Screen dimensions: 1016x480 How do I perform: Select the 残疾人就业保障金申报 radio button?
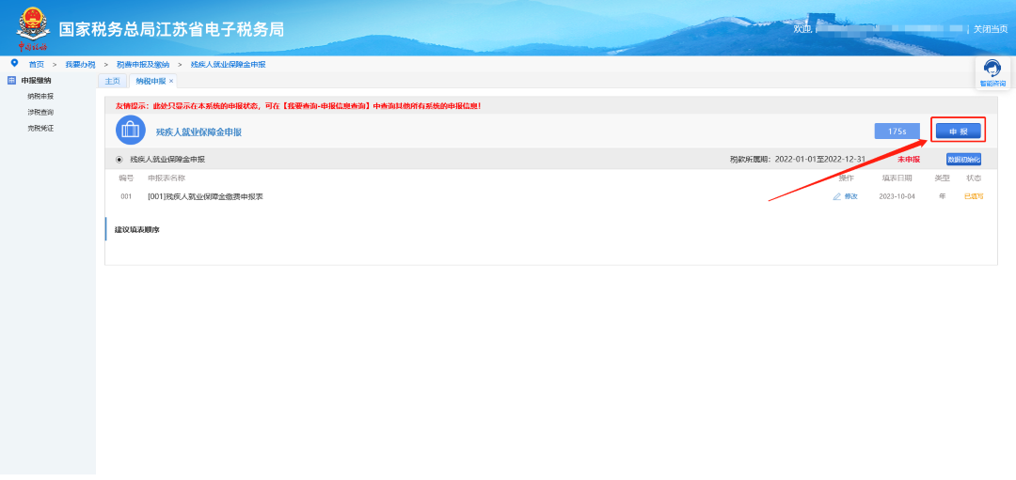[119, 160]
